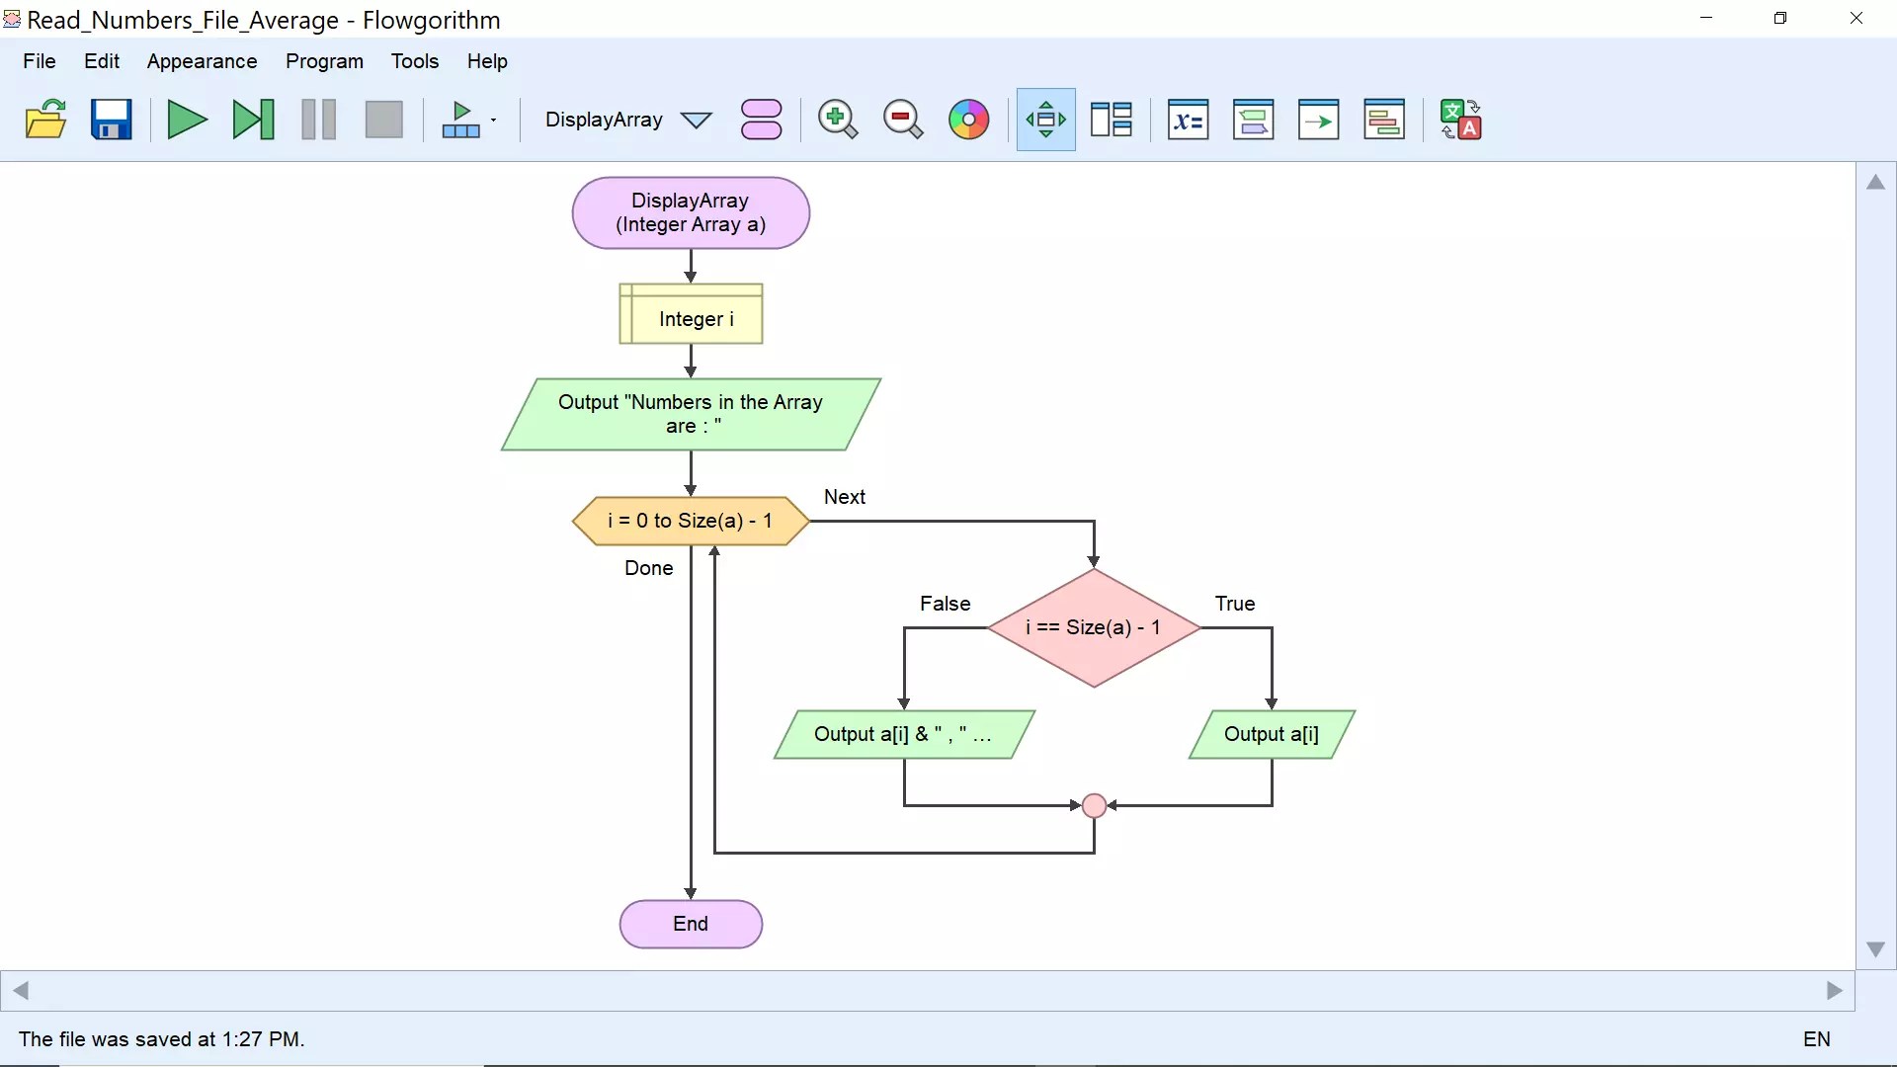Expand the DisplayArray function selector dropdown
This screenshot has width=1897, height=1067.
(697, 121)
